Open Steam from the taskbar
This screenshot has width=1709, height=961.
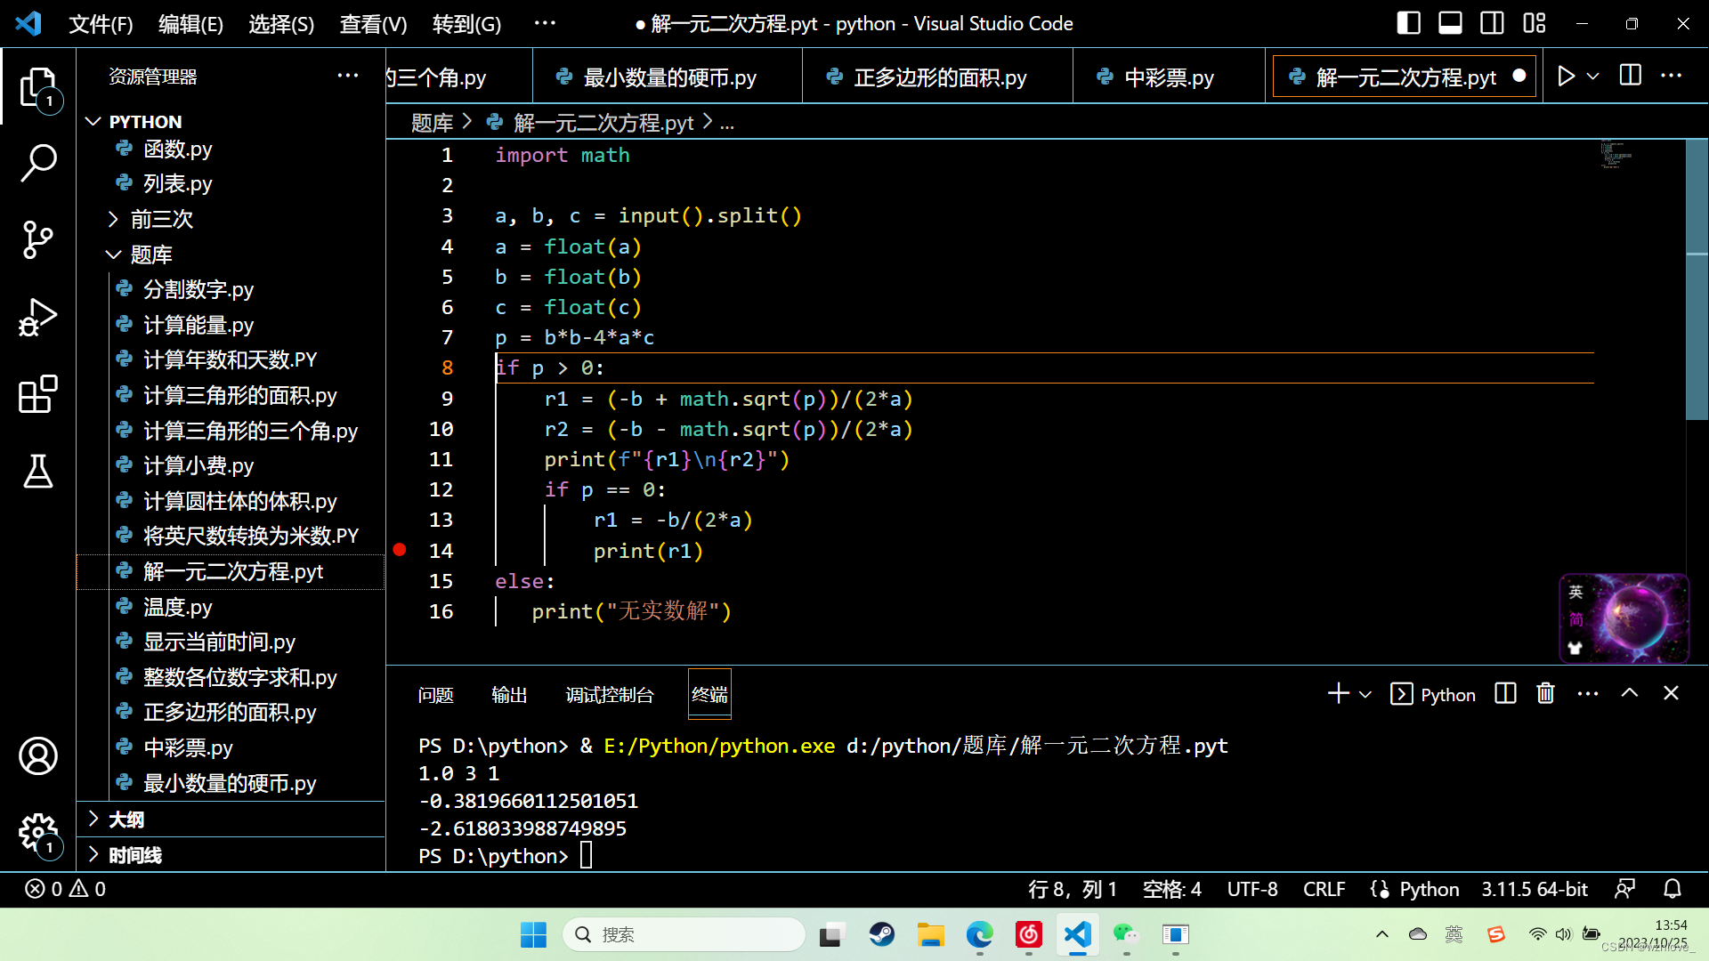tap(882, 934)
